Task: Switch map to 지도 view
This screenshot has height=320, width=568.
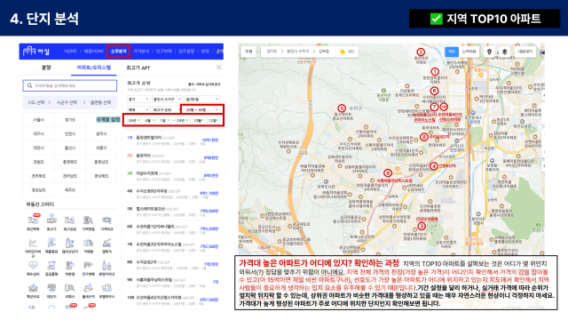Action: 452,52
